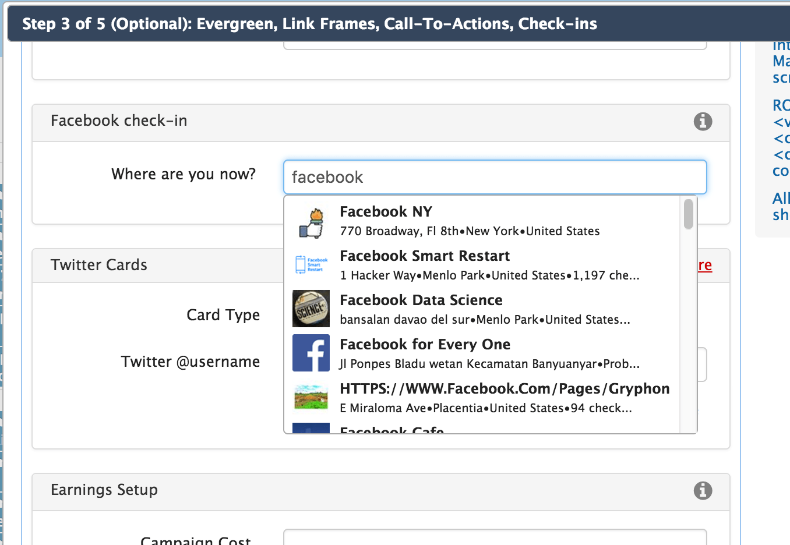Choose Facebook Data Science suggestion
Viewport: 790px width, 545px height.
(x=482, y=310)
